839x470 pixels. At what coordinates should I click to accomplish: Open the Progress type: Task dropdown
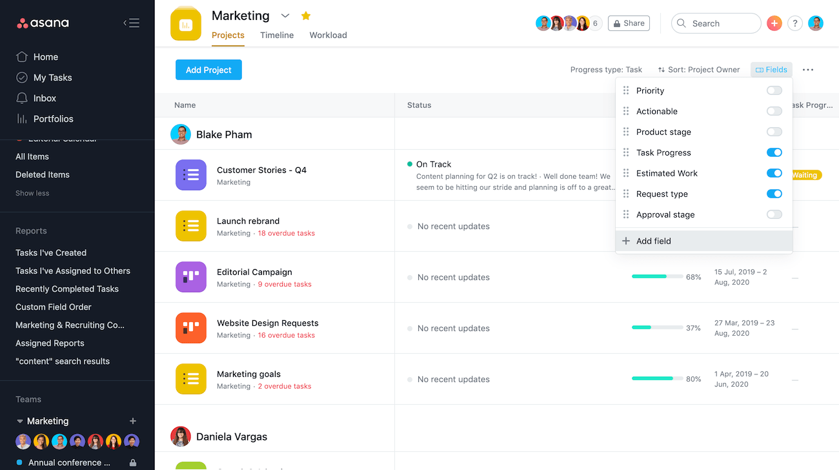(x=606, y=70)
